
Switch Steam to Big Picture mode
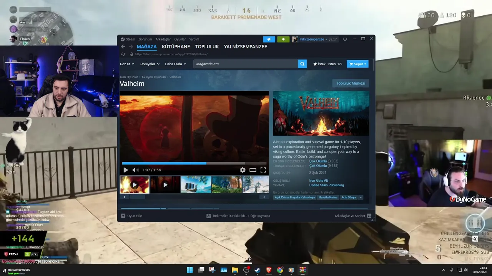point(345,39)
